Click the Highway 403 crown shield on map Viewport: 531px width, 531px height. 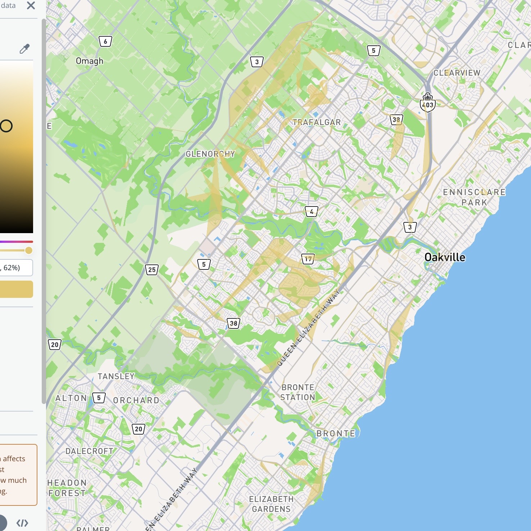(x=428, y=103)
